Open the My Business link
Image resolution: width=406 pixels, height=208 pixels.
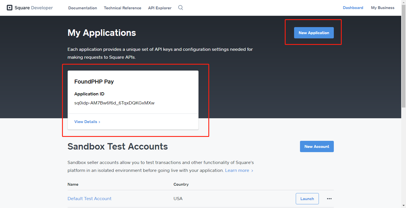(383, 8)
